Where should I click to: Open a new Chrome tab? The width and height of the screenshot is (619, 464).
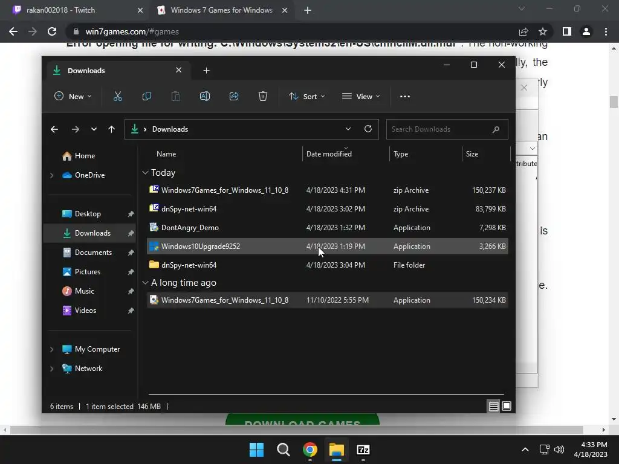click(x=308, y=10)
